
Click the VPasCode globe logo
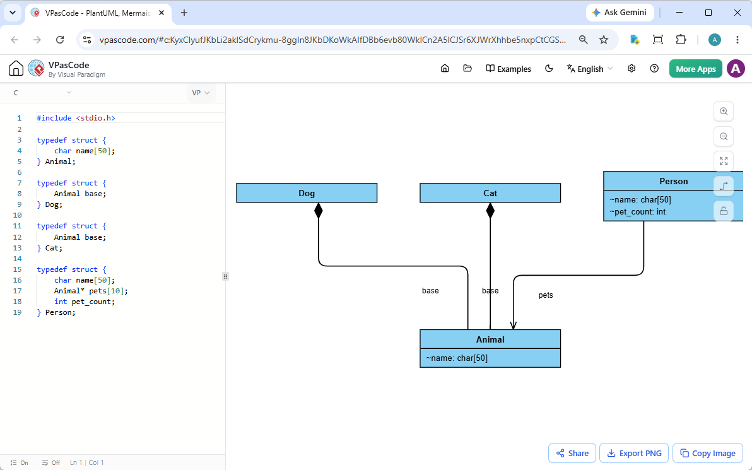pyautogui.click(x=37, y=69)
